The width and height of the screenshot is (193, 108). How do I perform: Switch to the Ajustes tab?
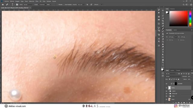coord(175,30)
